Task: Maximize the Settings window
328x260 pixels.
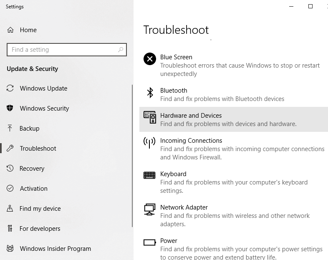Action: (x=310, y=6)
